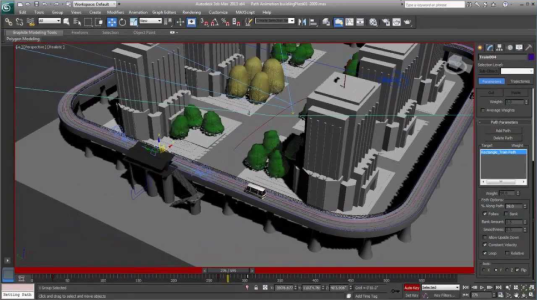Activate Select and Move tool
537x300 pixels.
112,22
